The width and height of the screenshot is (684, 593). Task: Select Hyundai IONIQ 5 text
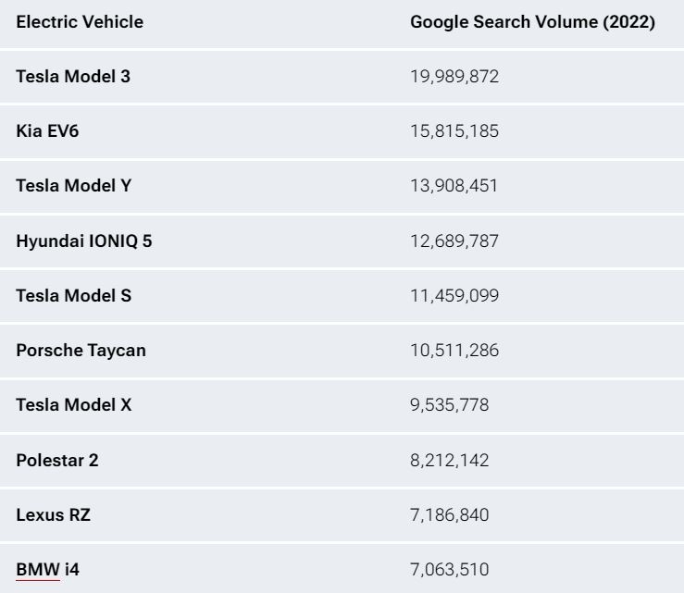pos(84,241)
